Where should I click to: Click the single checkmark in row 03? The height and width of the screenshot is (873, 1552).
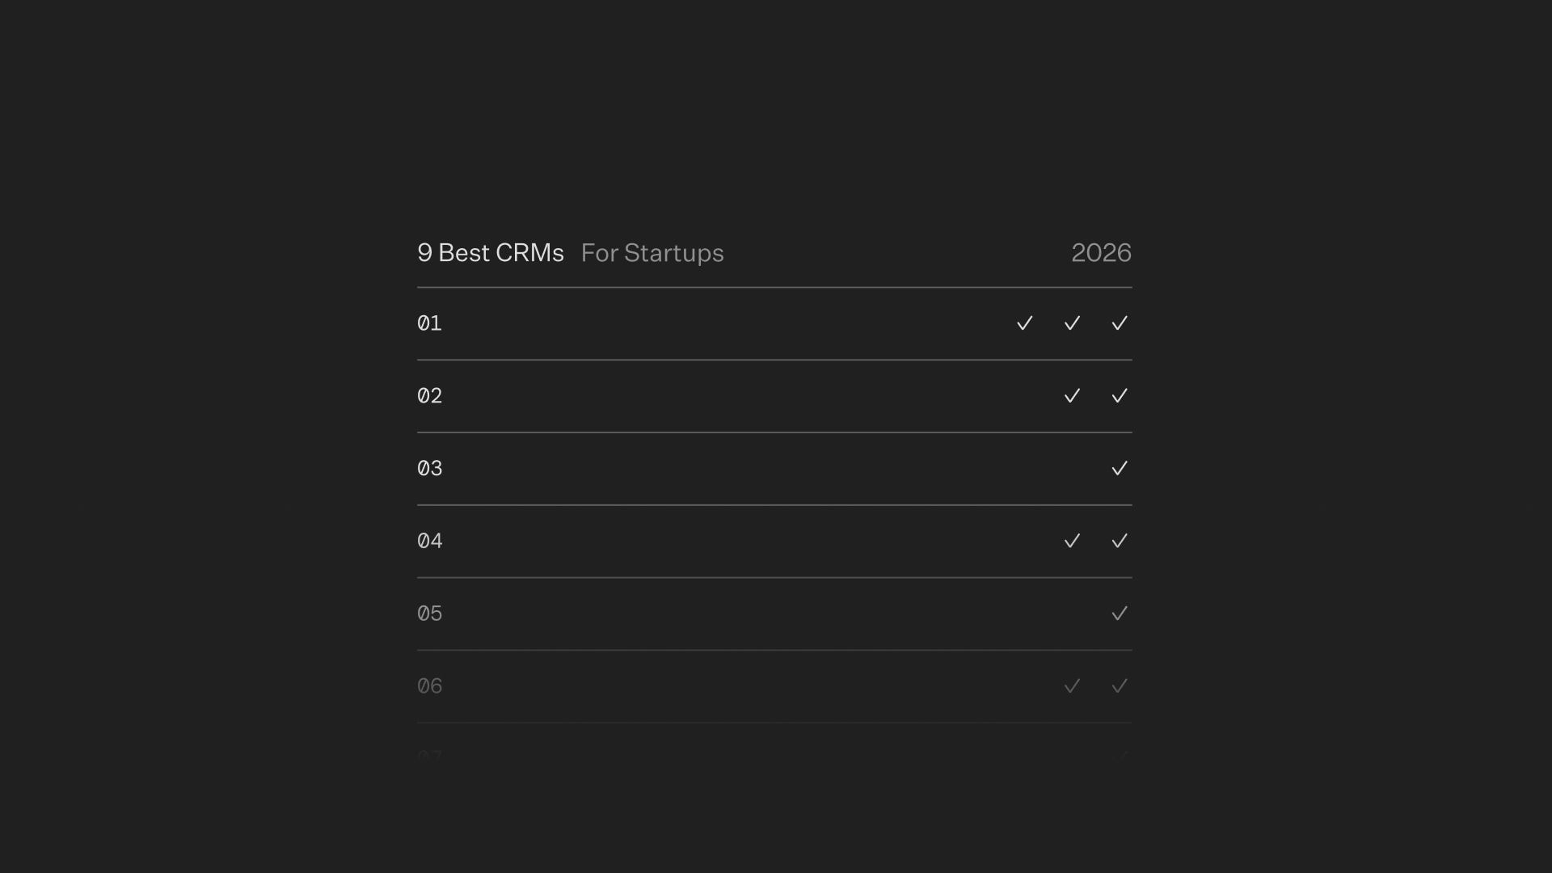(1120, 469)
